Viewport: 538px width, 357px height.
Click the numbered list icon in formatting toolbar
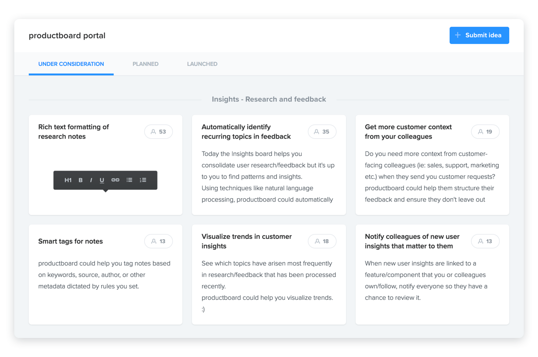click(x=143, y=180)
